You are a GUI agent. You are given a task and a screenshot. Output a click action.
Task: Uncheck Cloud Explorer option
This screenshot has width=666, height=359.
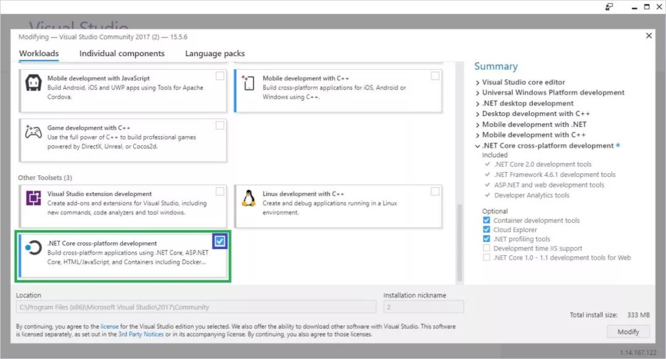(x=487, y=229)
